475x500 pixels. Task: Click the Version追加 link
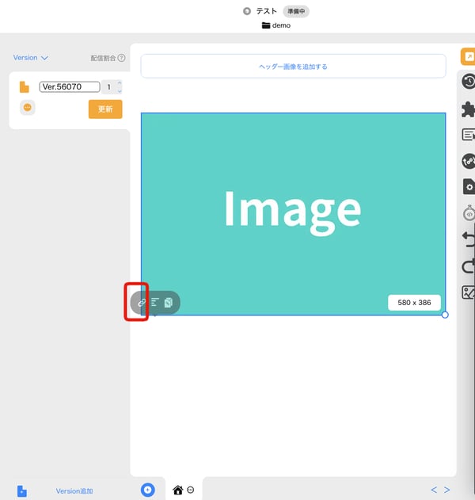[x=74, y=491]
